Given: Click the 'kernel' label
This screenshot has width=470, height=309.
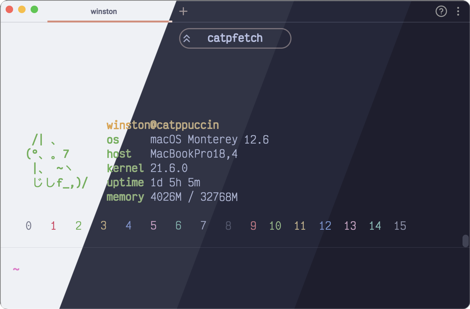Looking at the screenshot, I should coord(125,168).
